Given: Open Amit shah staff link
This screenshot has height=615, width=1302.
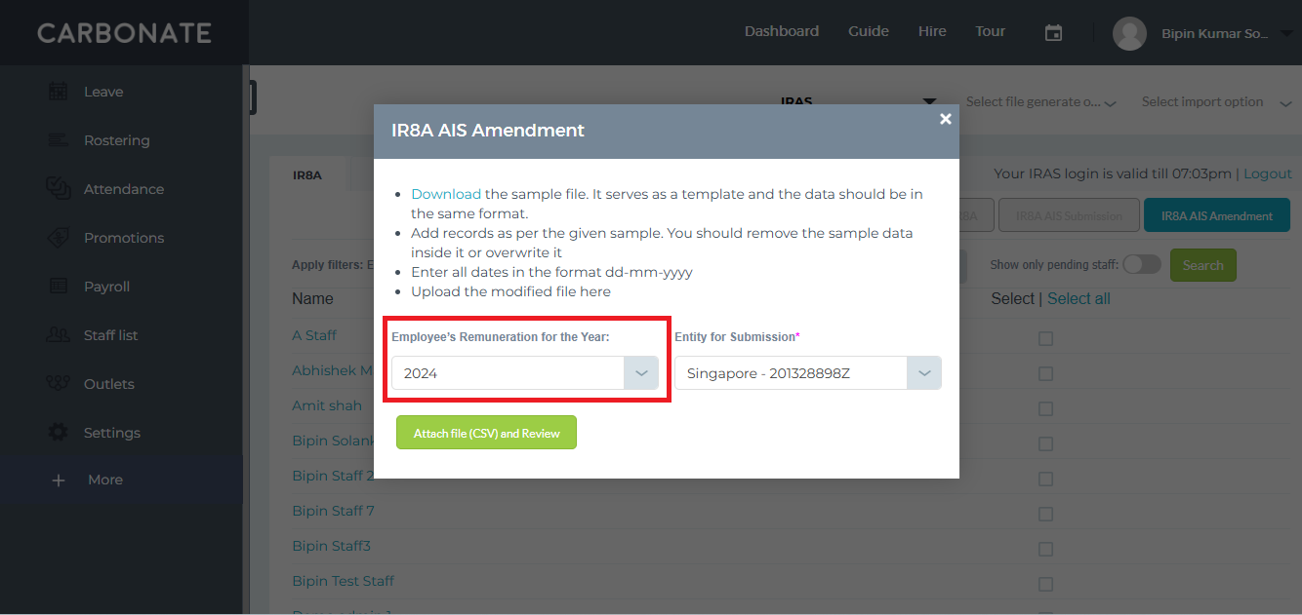Looking at the screenshot, I should click(327, 405).
